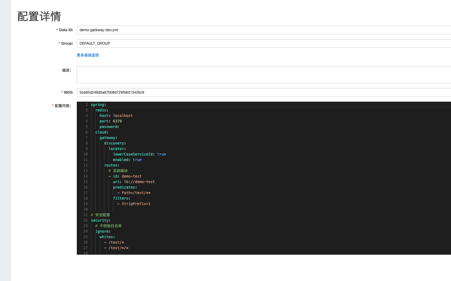Click the 'cloud:' line
The image size is (451, 281).
[102, 132]
